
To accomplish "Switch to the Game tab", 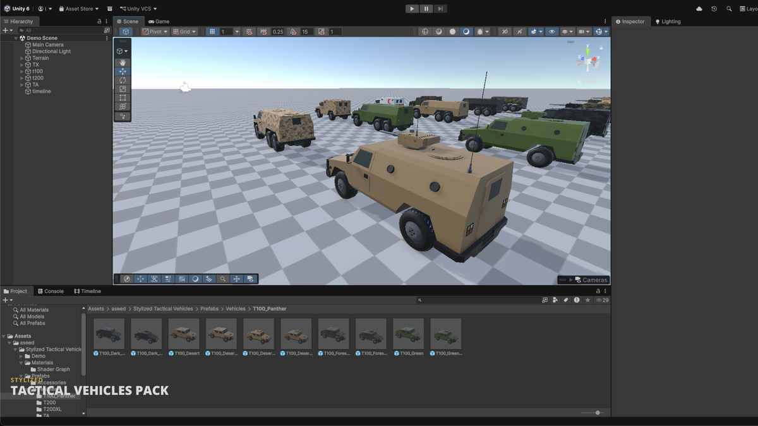I will pyautogui.click(x=159, y=21).
